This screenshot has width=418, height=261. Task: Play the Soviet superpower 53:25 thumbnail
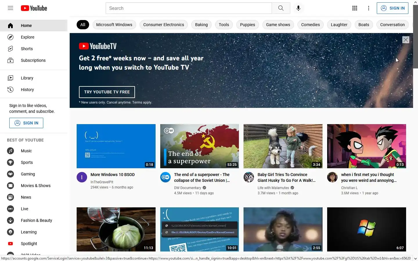[x=199, y=146]
